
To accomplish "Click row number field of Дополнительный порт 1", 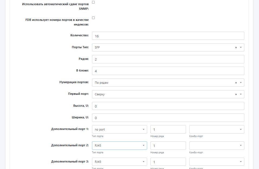I will coord(168,129).
